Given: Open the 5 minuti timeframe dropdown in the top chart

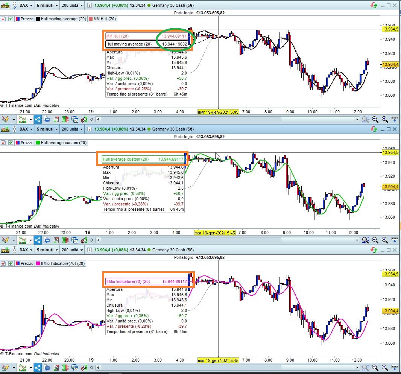Looking at the screenshot, I should pos(47,5).
